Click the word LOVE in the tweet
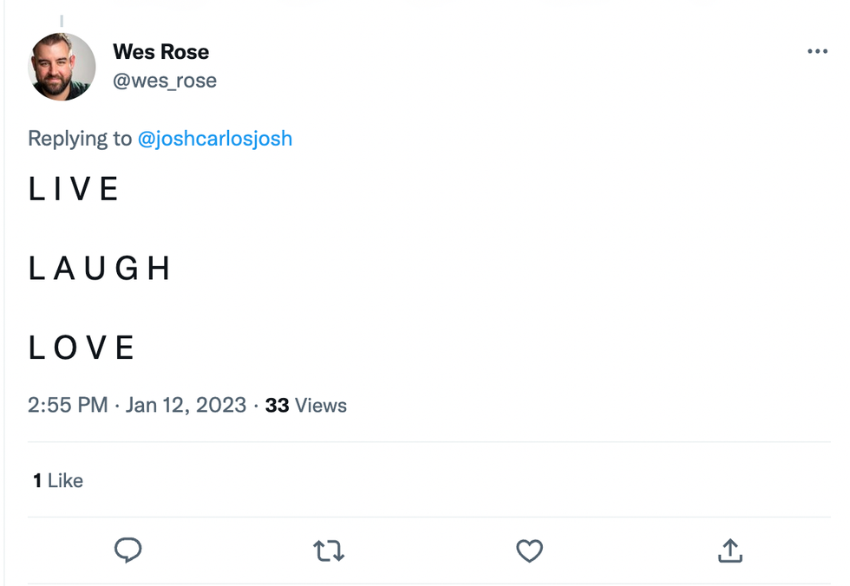 (82, 348)
